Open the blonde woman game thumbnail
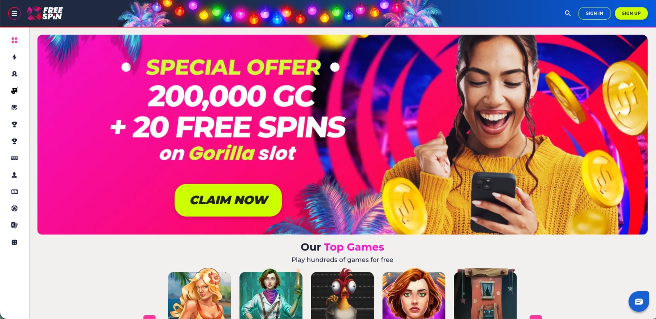Image resolution: width=656 pixels, height=319 pixels. pos(200,294)
